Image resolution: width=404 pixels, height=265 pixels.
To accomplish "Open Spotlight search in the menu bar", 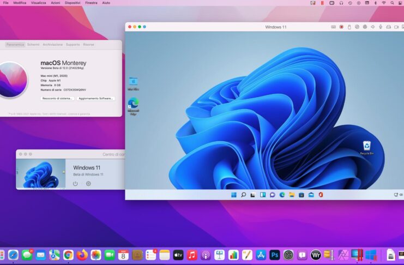I will pos(392,3).
